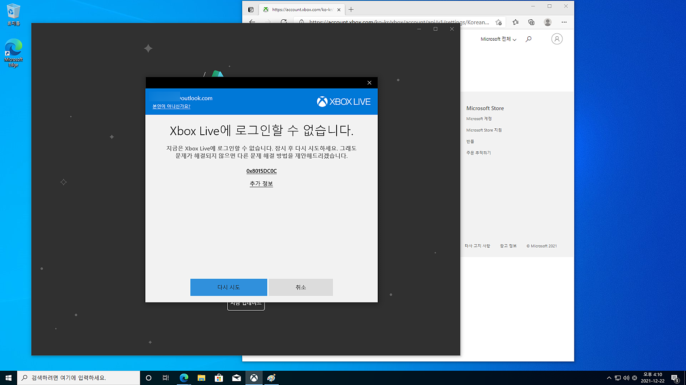
Task: Open Task View on the taskbar
Action: coord(166,378)
